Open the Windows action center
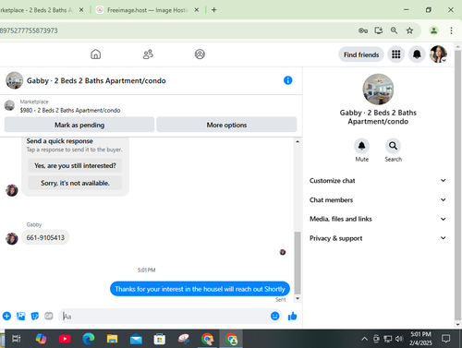 [x=445, y=339]
